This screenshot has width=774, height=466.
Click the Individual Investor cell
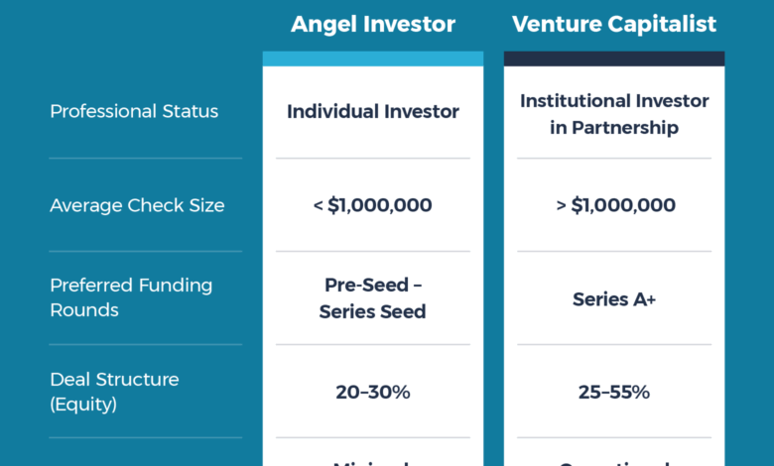coord(373,111)
